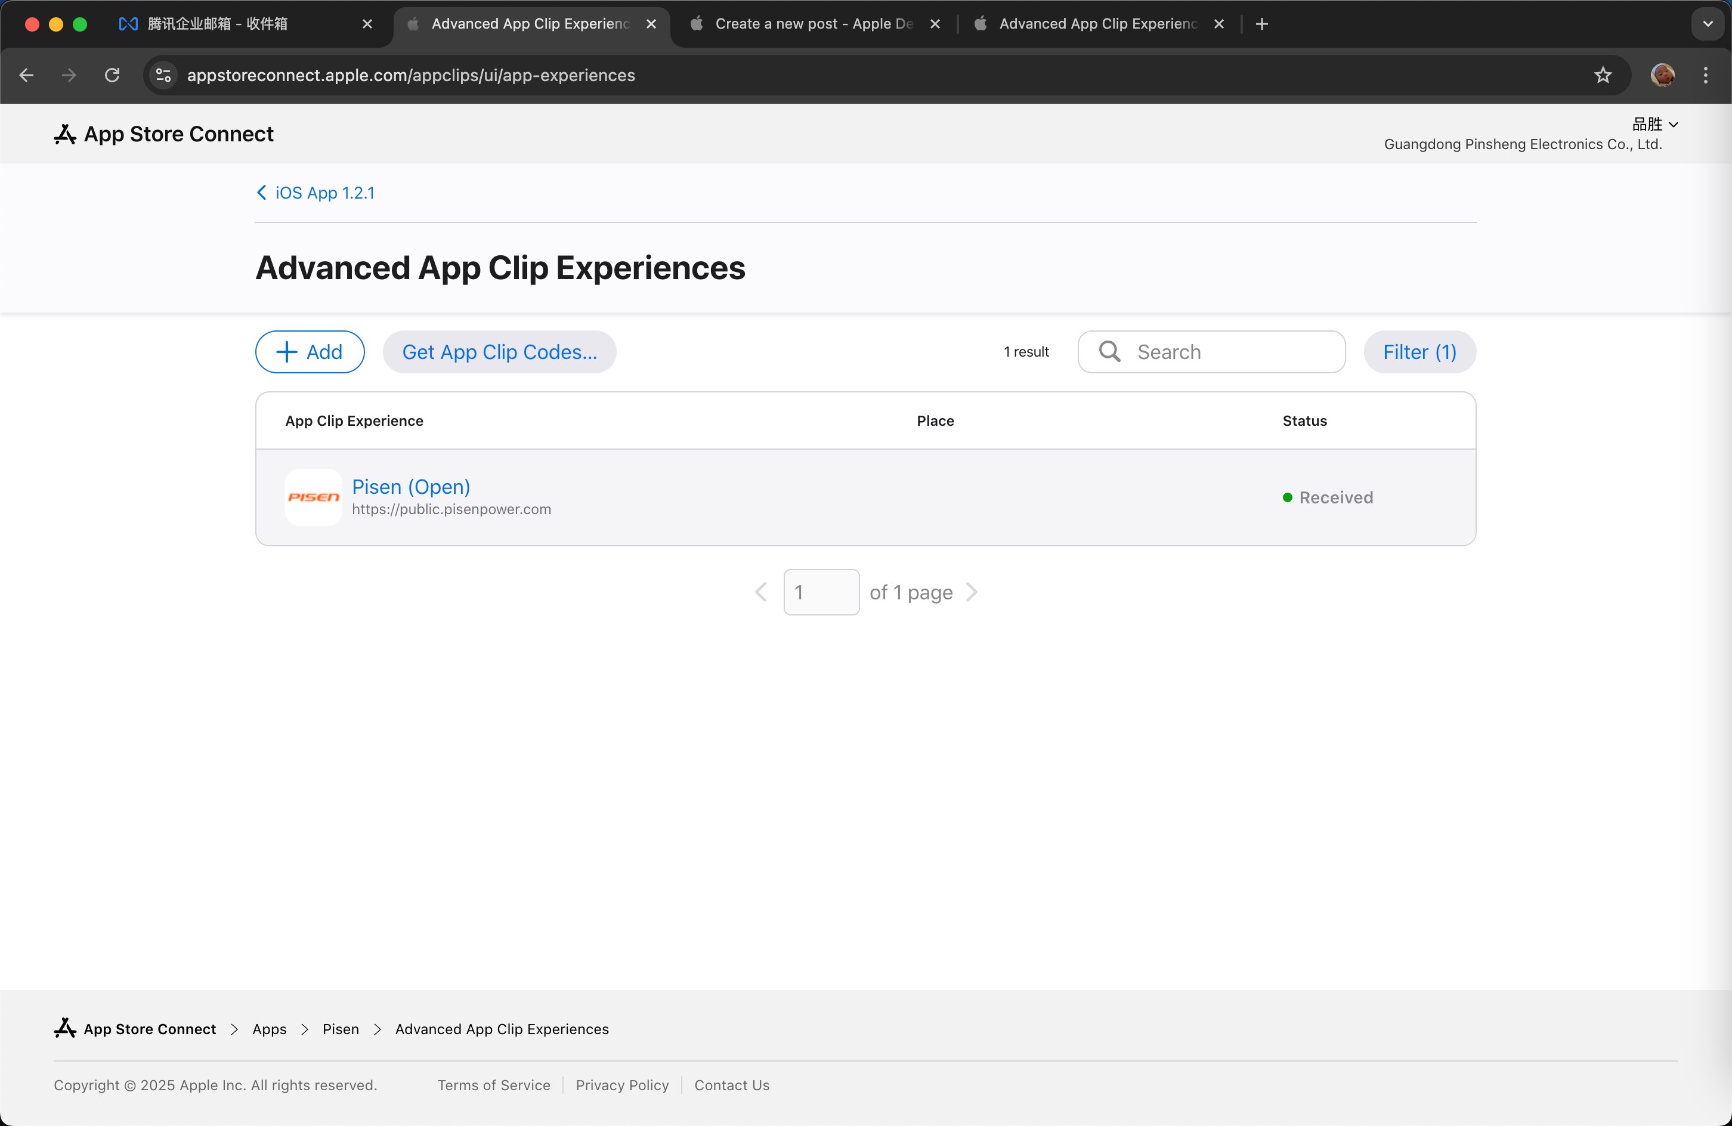This screenshot has width=1732, height=1126.
Task: Click the 1 result count text
Action: click(x=1026, y=352)
